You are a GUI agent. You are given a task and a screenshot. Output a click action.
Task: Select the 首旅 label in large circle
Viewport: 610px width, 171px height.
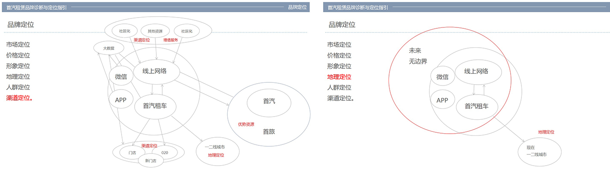[x=269, y=132]
